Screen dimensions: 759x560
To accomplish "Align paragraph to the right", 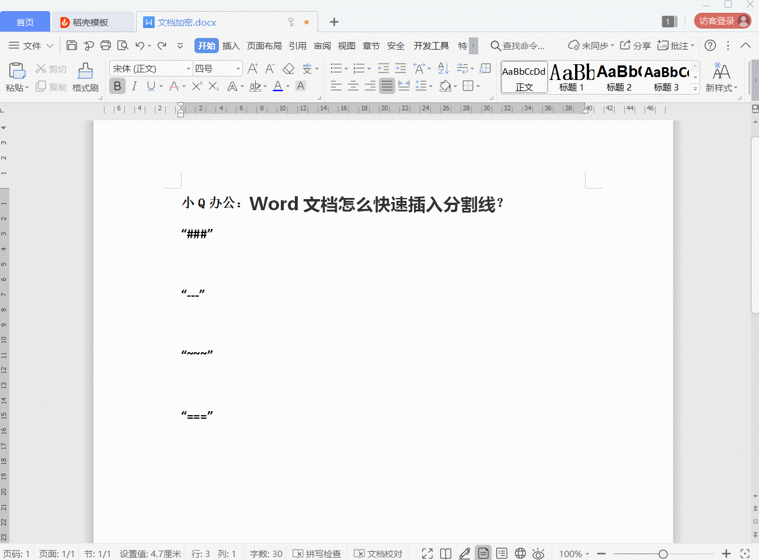I will [x=370, y=86].
